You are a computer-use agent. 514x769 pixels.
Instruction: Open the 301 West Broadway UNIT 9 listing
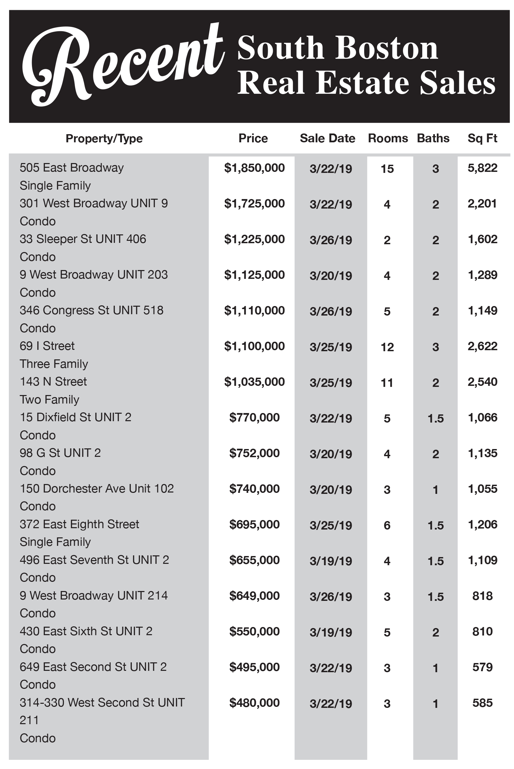coord(94,203)
